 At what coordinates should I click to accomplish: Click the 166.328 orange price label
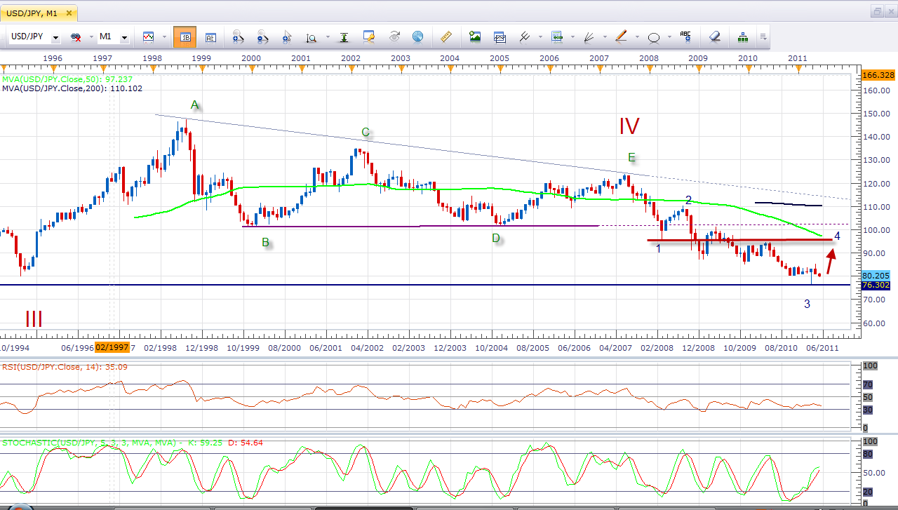(x=878, y=74)
